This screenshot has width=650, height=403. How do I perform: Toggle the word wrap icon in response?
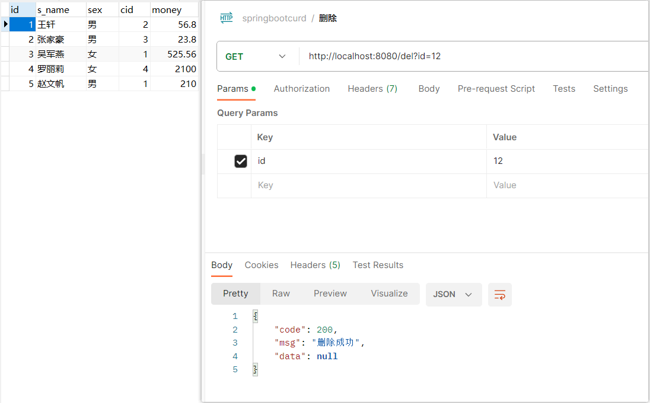[x=499, y=294]
